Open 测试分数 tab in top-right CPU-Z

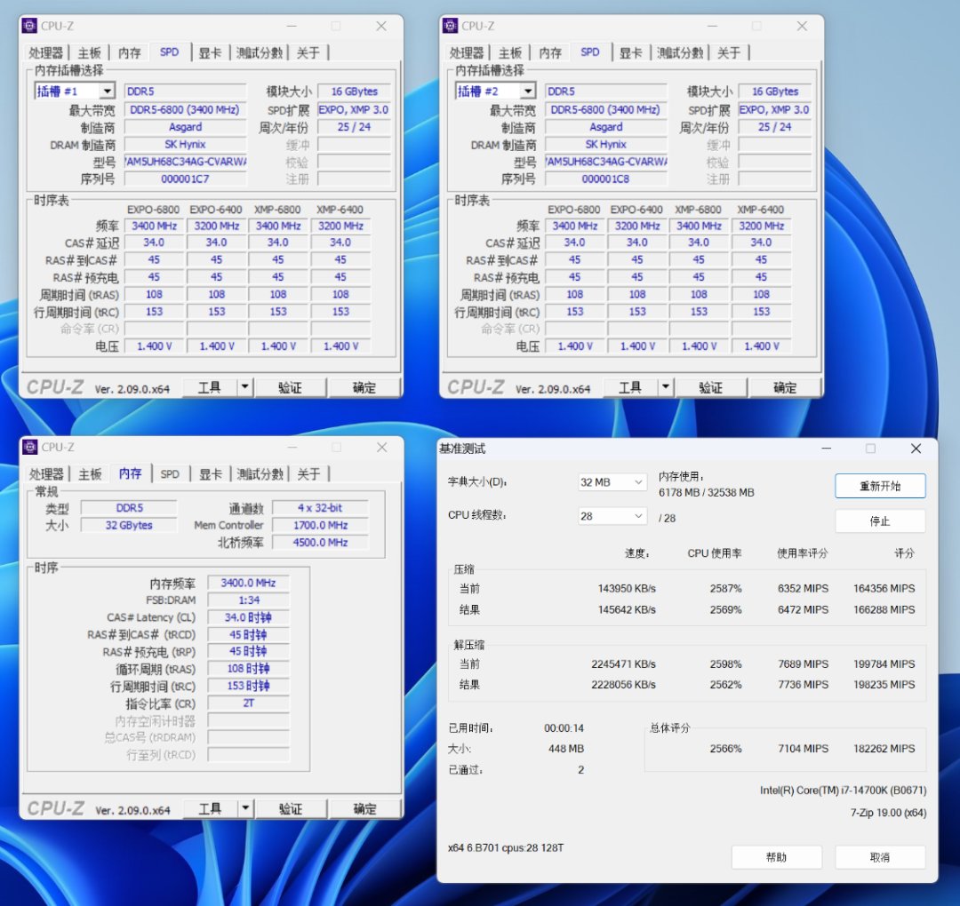point(680,53)
